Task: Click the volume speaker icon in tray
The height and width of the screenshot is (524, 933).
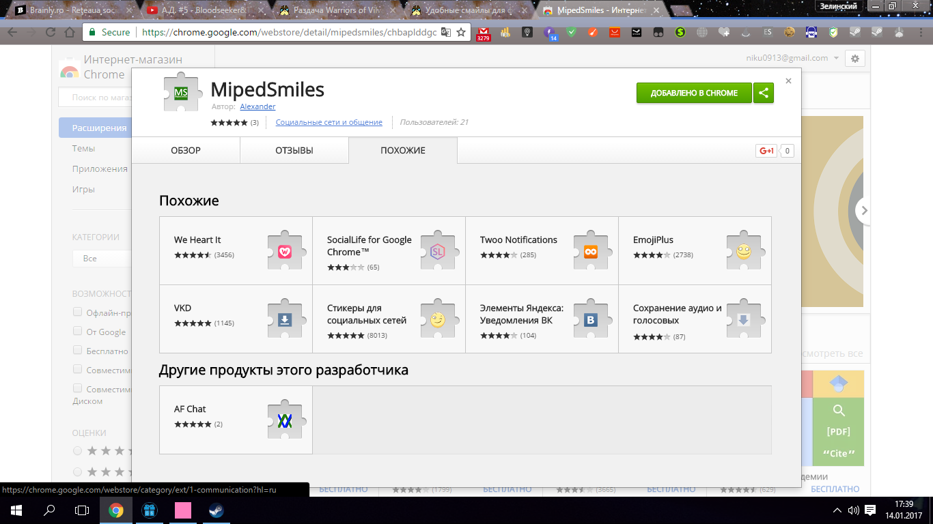Action: click(x=853, y=510)
